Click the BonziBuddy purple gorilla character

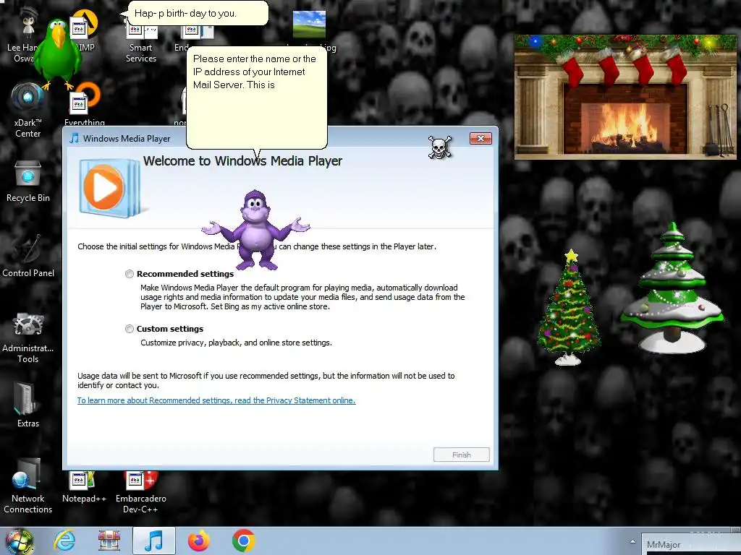tap(255, 230)
